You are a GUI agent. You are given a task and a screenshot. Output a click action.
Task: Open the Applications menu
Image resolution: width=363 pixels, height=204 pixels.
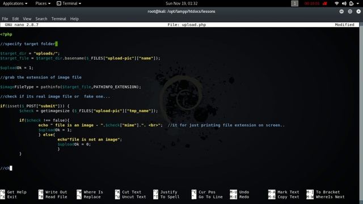coord(15,3)
